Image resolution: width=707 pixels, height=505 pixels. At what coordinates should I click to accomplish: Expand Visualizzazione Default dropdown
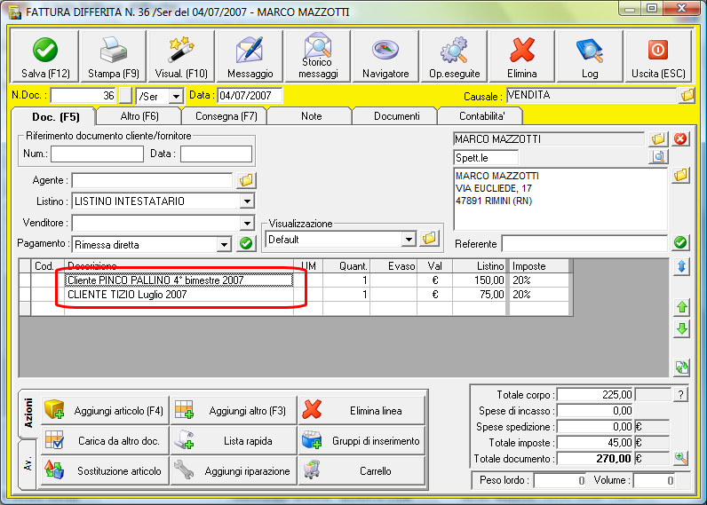click(x=409, y=240)
